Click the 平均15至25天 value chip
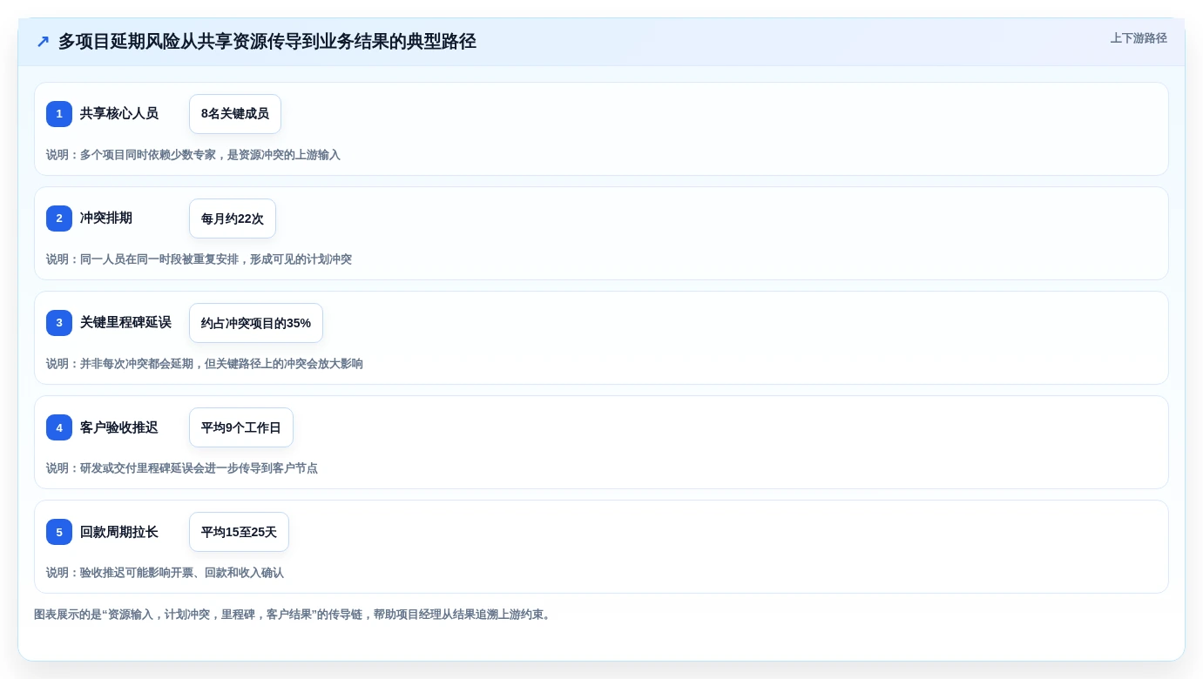The height and width of the screenshot is (679, 1203). (239, 532)
